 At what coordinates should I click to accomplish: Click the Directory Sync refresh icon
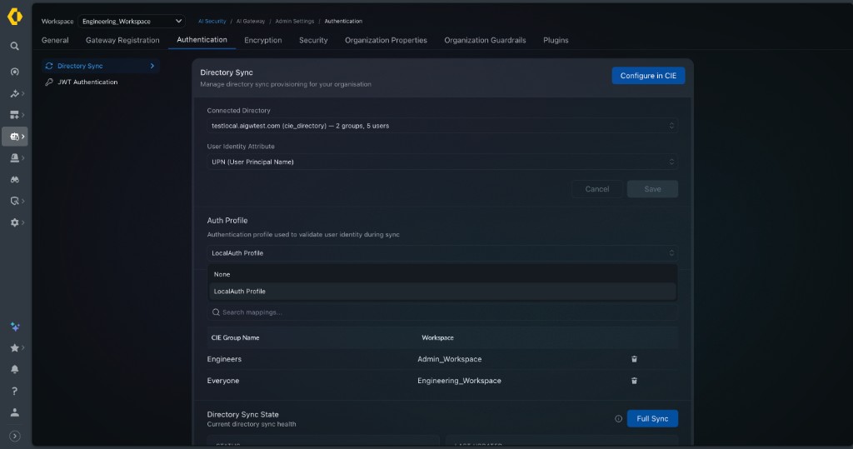pyautogui.click(x=49, y=66)
